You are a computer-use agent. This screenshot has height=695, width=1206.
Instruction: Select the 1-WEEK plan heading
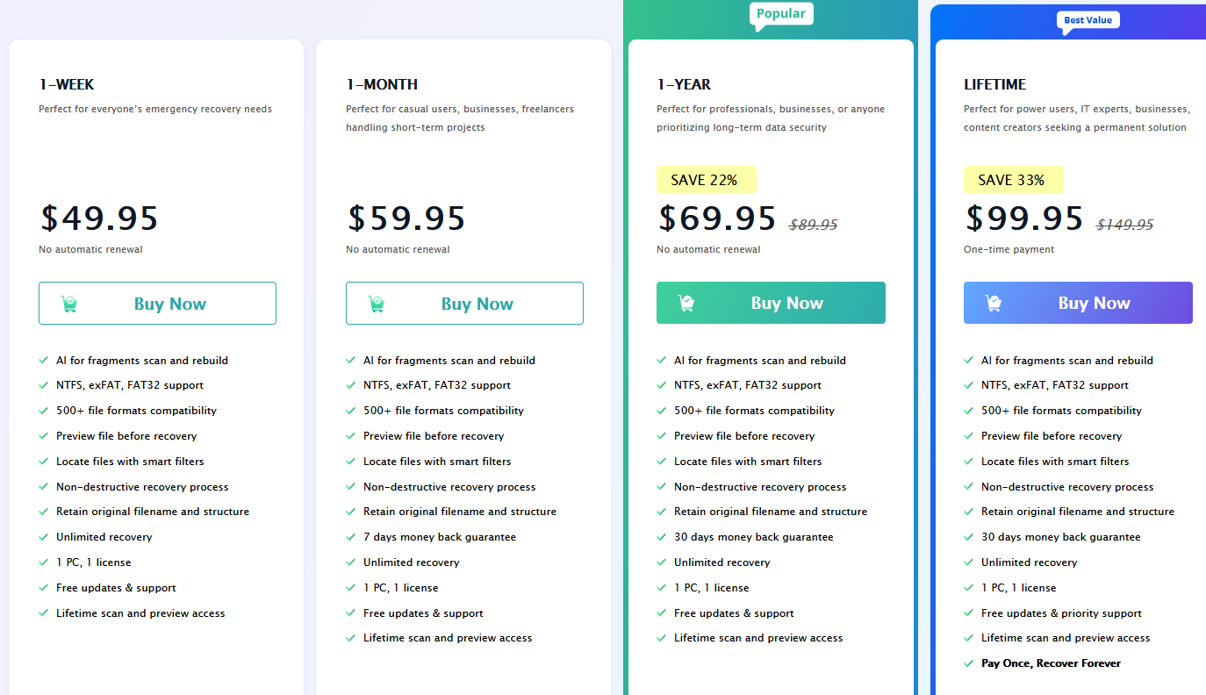67,84
